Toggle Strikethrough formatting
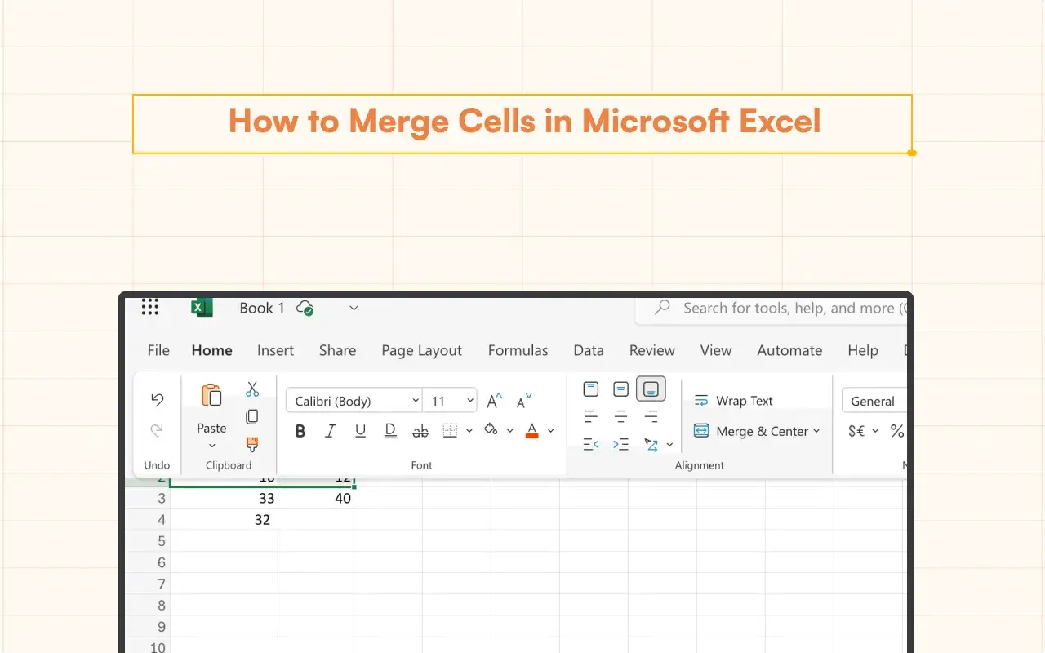 pos(420,431)
